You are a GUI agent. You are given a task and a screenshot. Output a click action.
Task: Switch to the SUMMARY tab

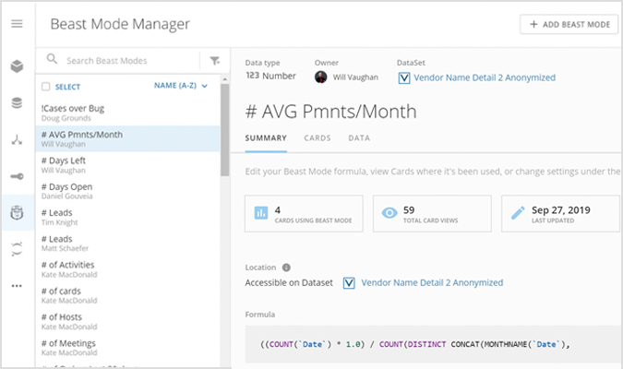266,138
